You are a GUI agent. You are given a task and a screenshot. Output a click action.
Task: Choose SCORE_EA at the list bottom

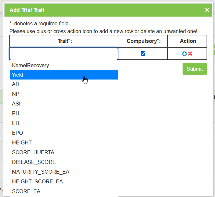(26, 191)
